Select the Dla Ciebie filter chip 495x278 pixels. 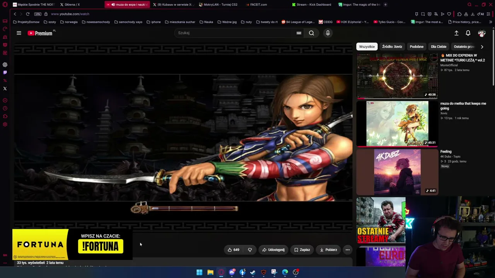click(x=439, y=47)
